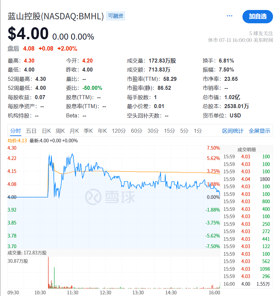Select the 分时 chart tab
Image resolution: width=276 pixels, height=296 pixels.
(x=16, y=131)
